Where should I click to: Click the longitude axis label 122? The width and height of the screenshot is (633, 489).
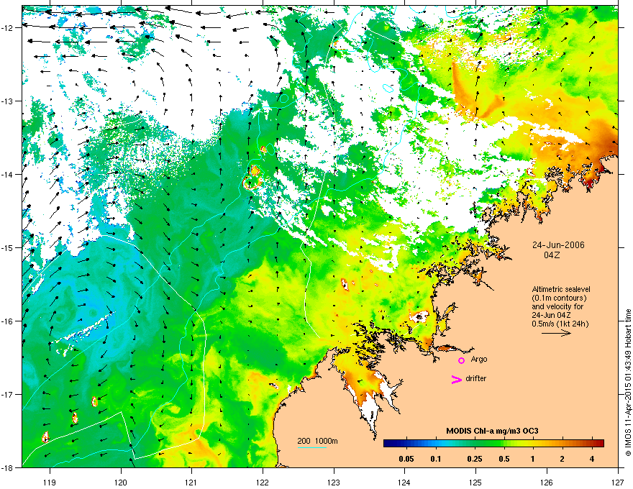(x=263, y=482)
